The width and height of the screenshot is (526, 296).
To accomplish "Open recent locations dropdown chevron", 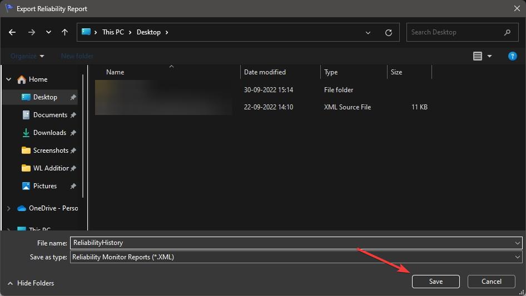I will pyautogui.click(x=48, y=32).
